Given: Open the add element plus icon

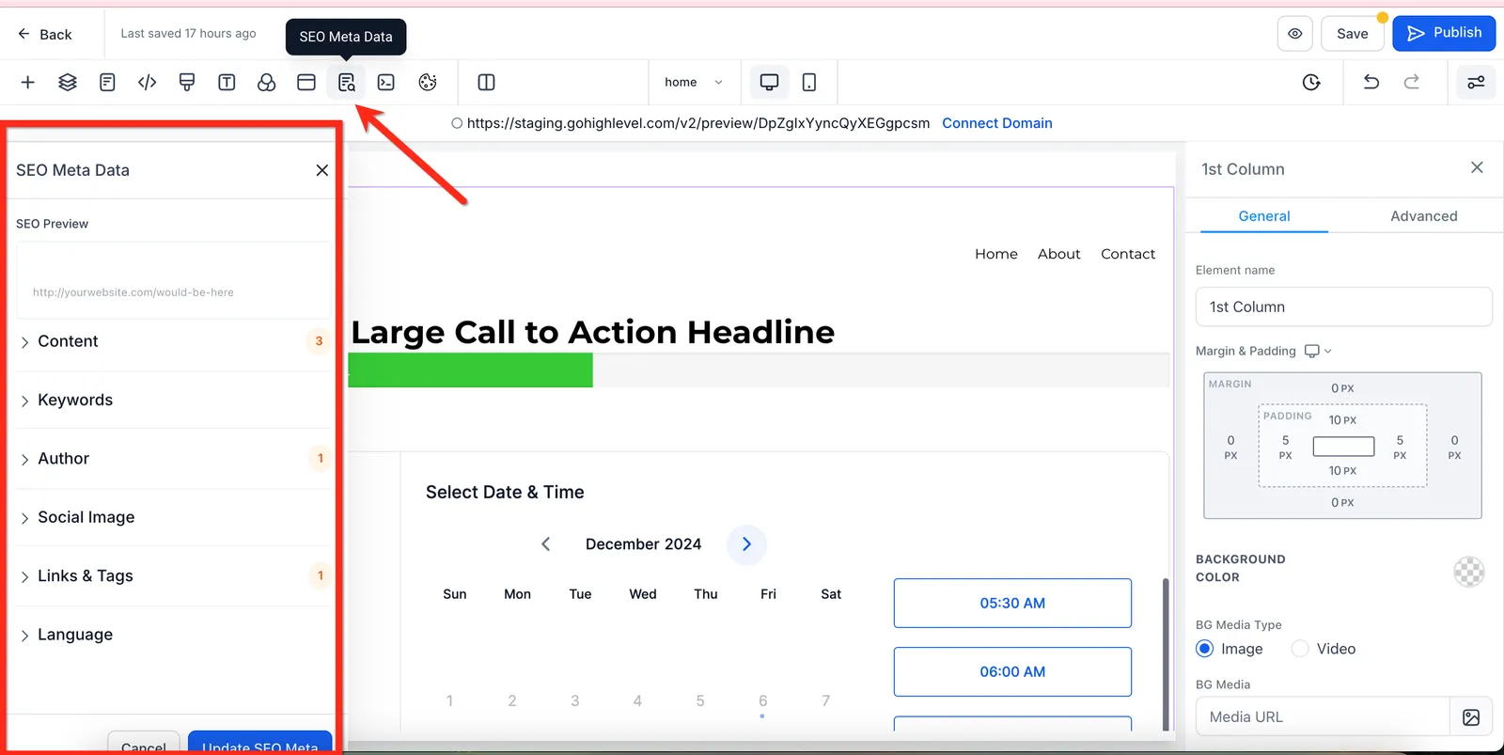Looking at the screenshot, I should pyautogui.click(x=28, y=83).
